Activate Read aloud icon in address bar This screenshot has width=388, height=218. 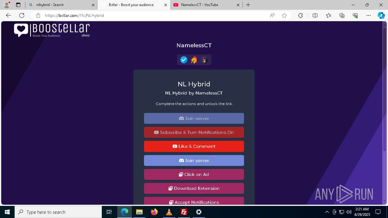point(272,15)
